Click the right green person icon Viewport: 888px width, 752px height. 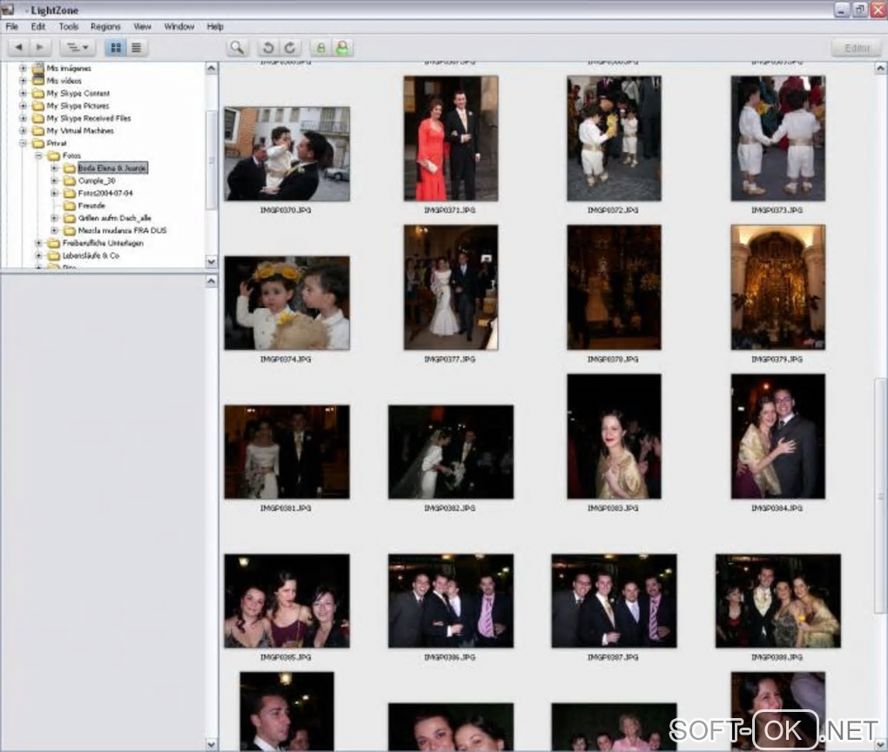point(342,48)
